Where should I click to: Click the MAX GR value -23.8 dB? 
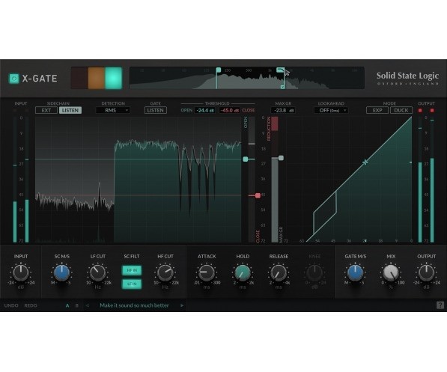click(x=283, y=110)
